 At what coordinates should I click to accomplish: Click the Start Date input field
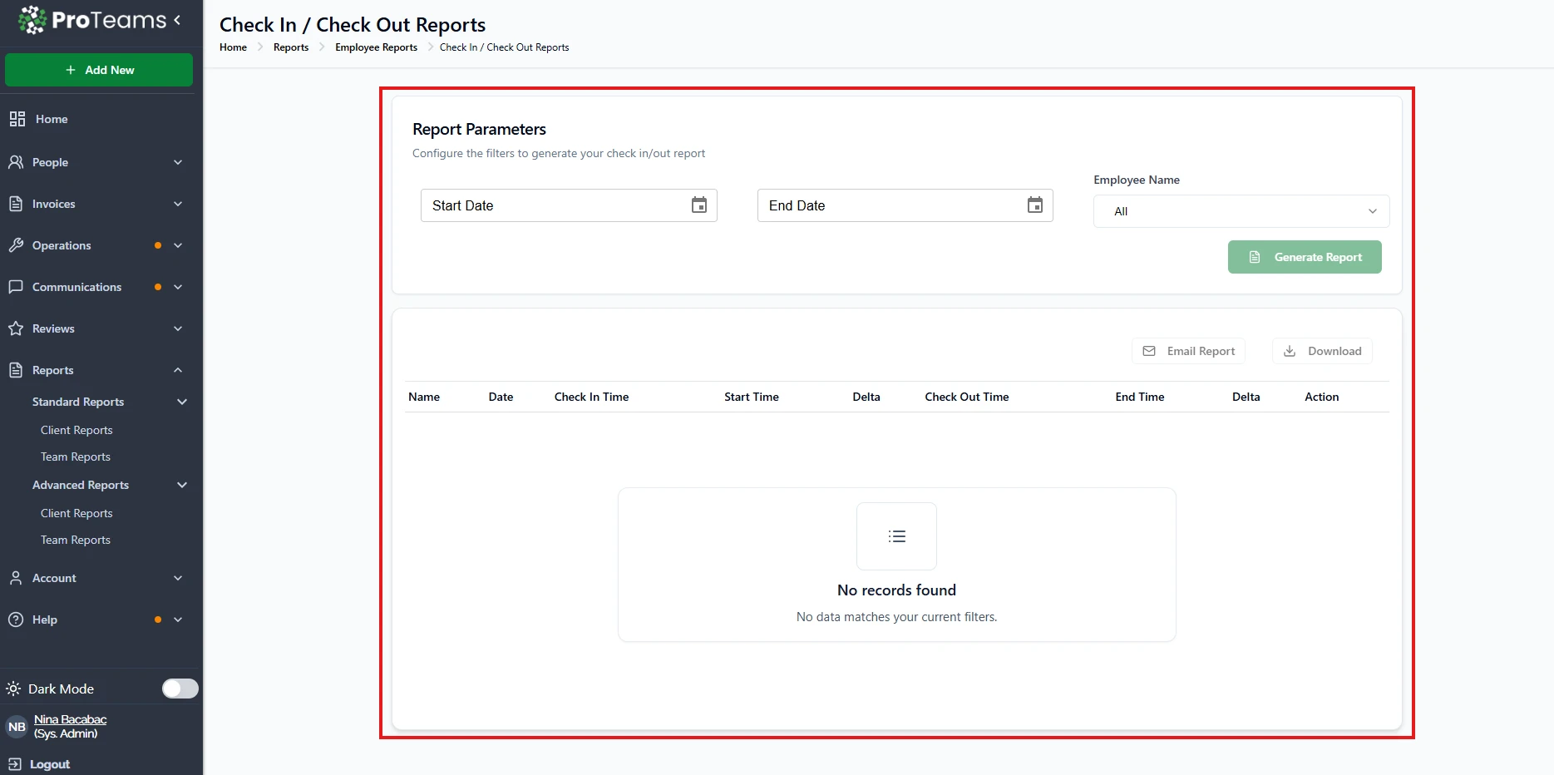tap(553, 205)
